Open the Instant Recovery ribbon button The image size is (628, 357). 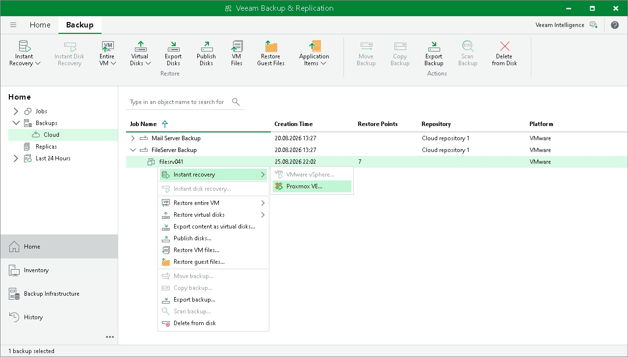[25, 53]
